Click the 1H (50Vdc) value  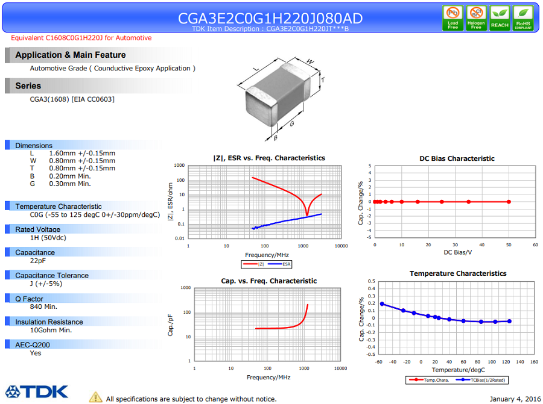(48, 238)
